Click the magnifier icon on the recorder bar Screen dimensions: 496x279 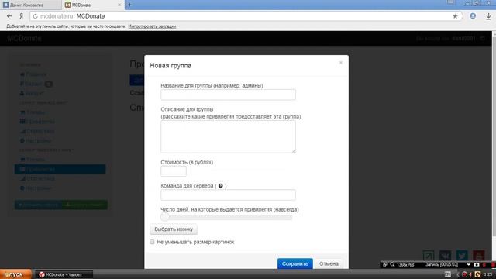(392, 264)
